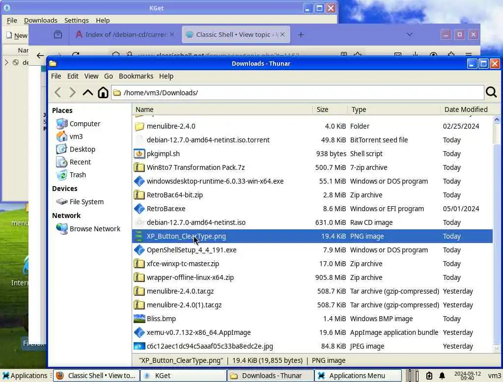This screenshot has height=382, width=503.
Task: Switch to KGet taskbar window button
Action: point(184,376)
